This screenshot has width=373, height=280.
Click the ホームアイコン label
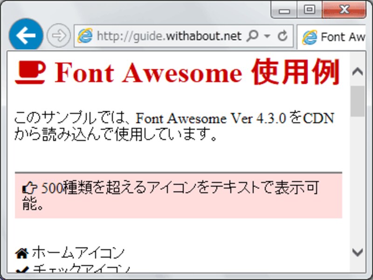pyautogui.click(x=78, y=253)
